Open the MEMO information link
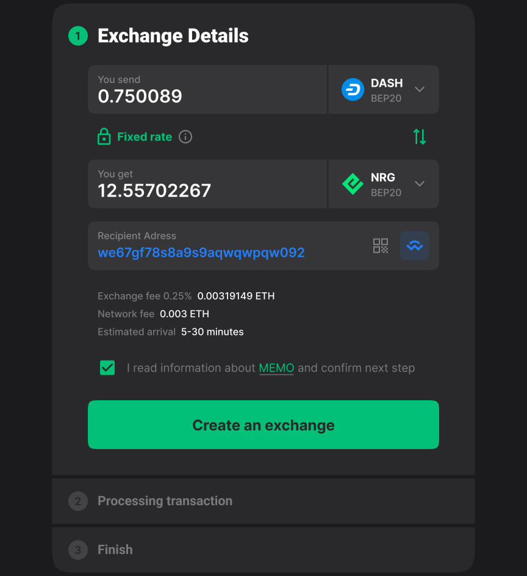 click(276, 368)
